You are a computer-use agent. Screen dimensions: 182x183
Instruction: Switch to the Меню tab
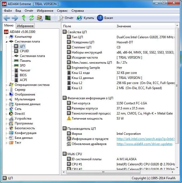(9, 25)
